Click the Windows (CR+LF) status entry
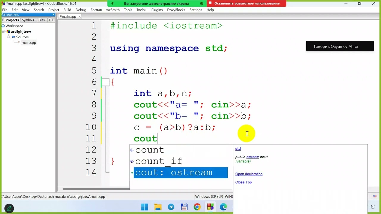381x214 pixels. point(209,196)
